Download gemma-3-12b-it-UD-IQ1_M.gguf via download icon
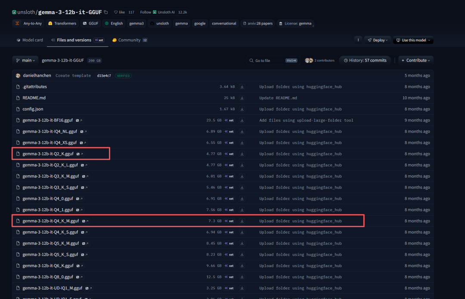 pyautogui.click(x=242, y=288)
